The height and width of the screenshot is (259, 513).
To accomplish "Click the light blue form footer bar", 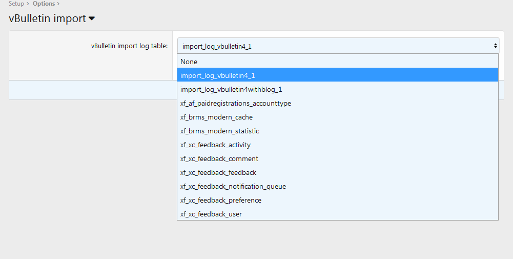I will coord(92,90).
